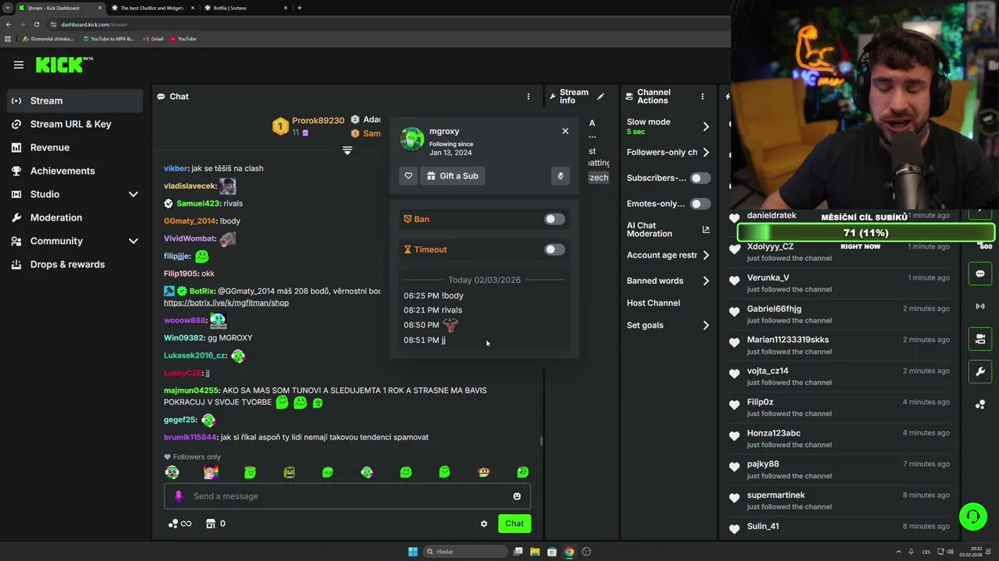Edit Stream info with pencil icon
999x561 pixels.
tap(600, 97)
